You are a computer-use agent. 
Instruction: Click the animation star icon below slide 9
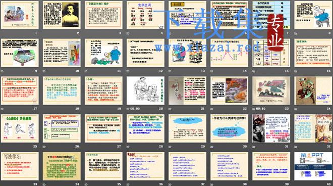pos(3,71)
